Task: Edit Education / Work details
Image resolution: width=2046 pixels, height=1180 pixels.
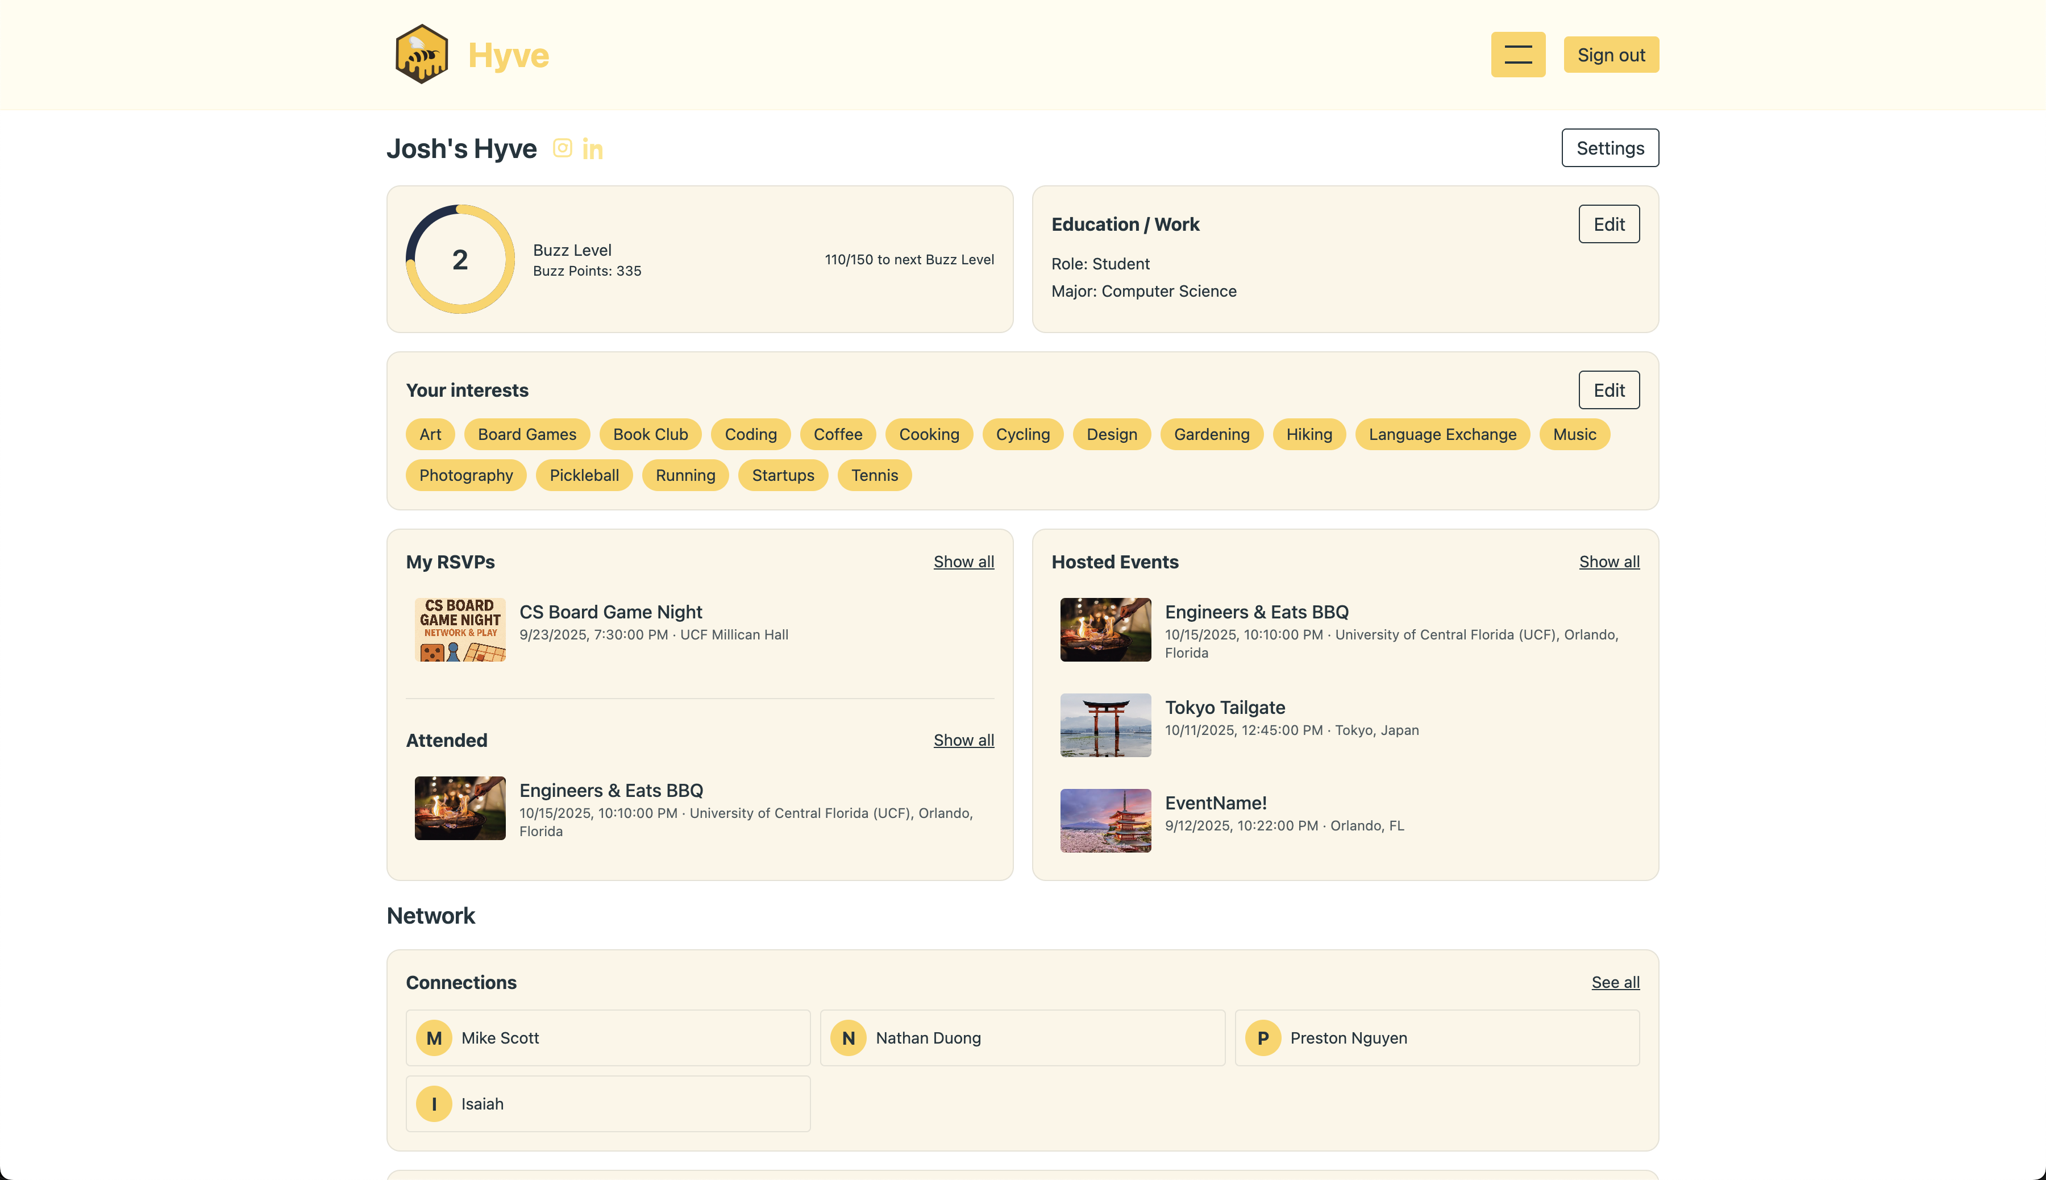Action: click(x=1608, y=224)
